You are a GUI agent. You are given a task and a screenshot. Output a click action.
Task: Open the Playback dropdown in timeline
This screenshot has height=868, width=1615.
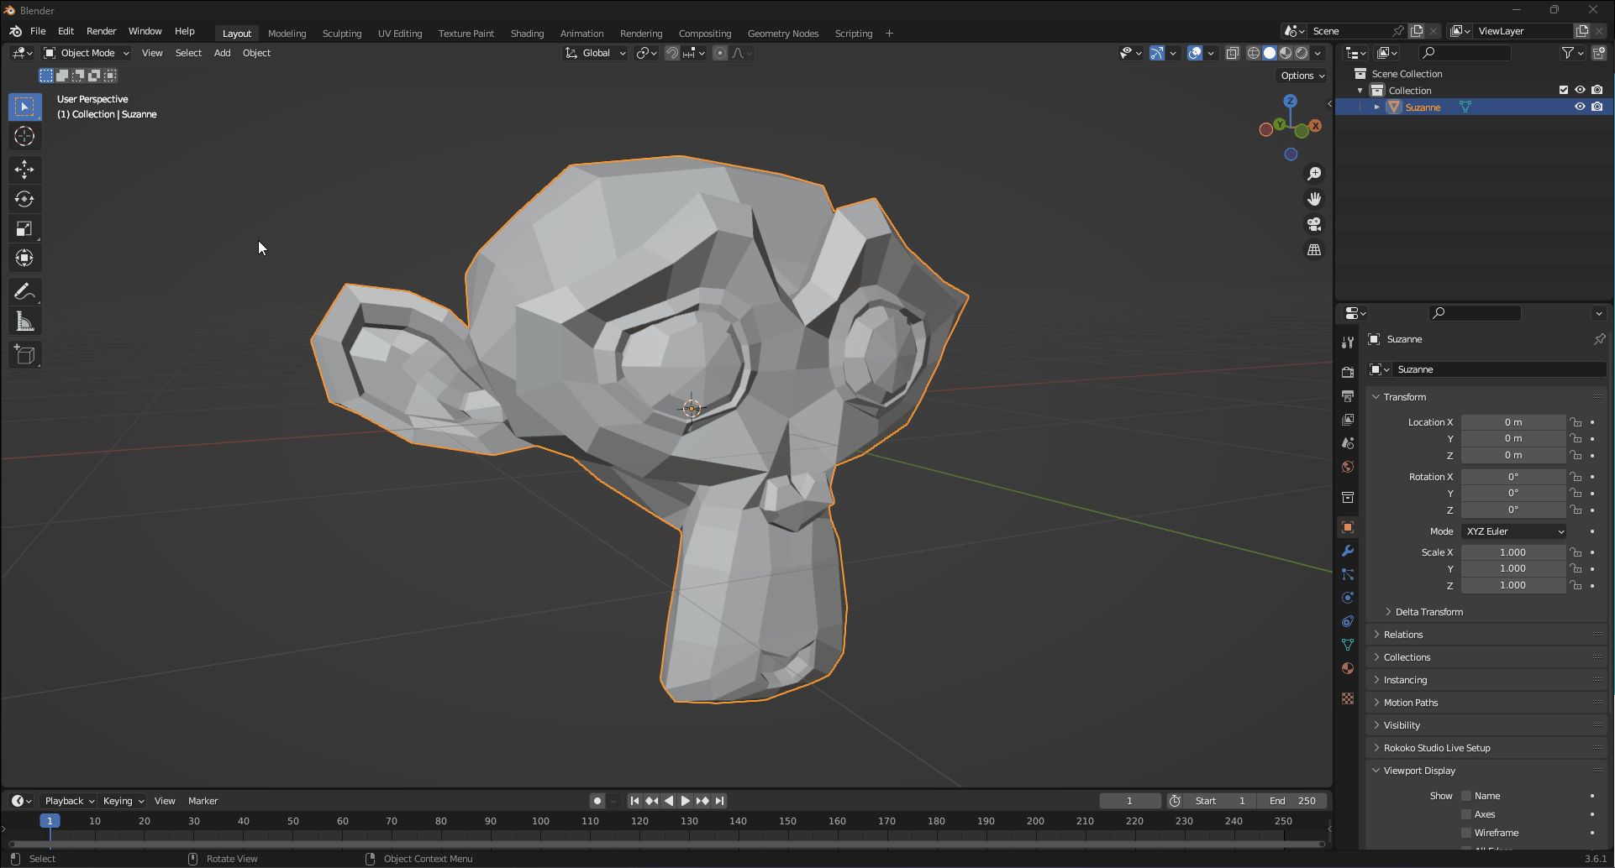[x=69, y=801]
